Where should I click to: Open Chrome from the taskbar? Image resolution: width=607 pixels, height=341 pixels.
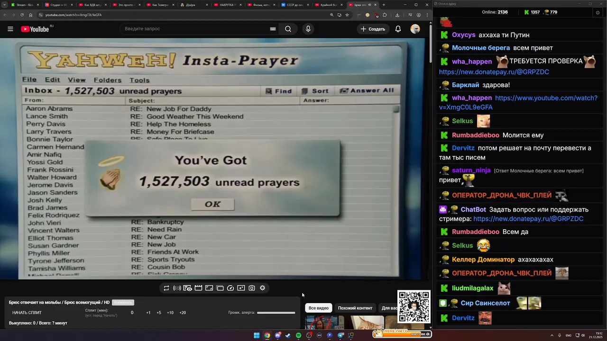click(x=267, y=335)
